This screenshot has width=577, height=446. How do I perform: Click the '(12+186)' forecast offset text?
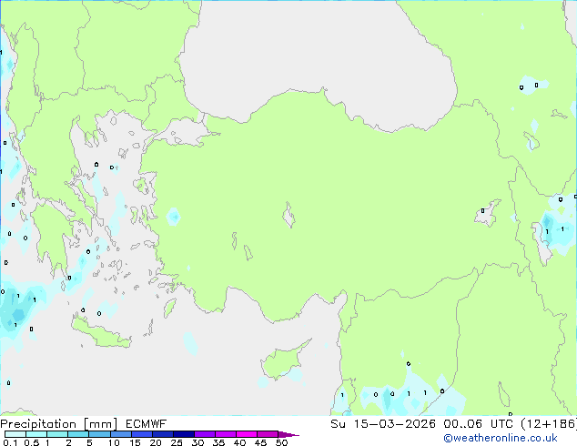(549, 423)
